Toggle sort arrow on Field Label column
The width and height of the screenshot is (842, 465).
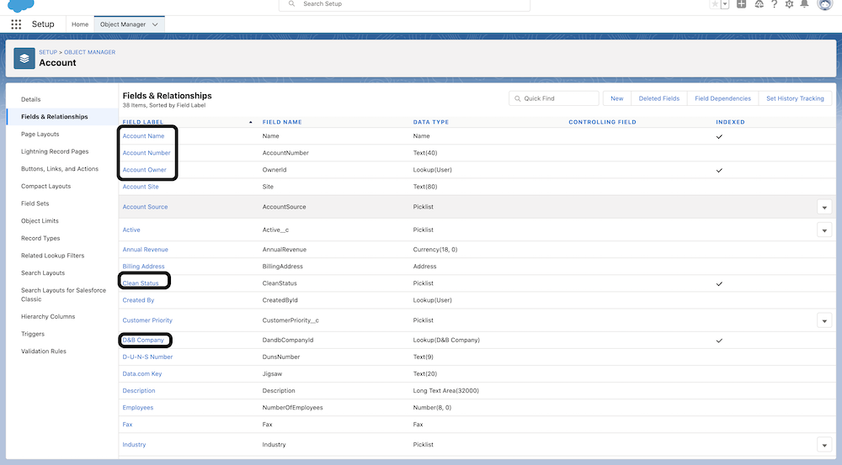coord(250,122)
